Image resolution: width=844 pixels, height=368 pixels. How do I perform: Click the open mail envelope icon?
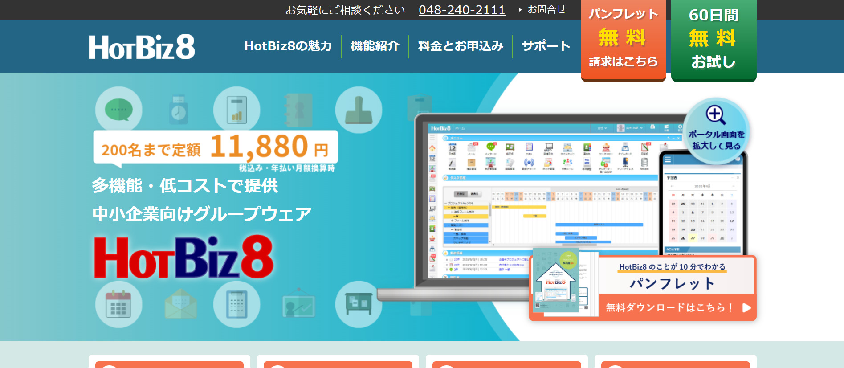point(180,304)
